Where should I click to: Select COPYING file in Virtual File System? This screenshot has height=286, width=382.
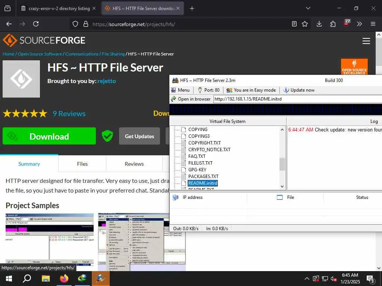[198, 130]
